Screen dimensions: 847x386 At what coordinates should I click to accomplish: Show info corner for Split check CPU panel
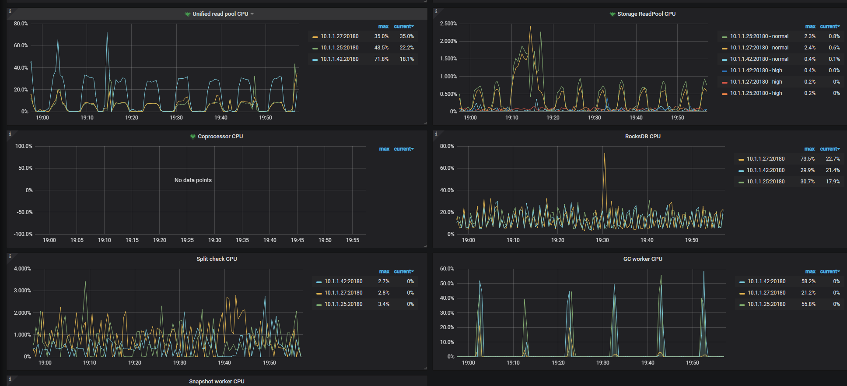[x=10, y=256]
